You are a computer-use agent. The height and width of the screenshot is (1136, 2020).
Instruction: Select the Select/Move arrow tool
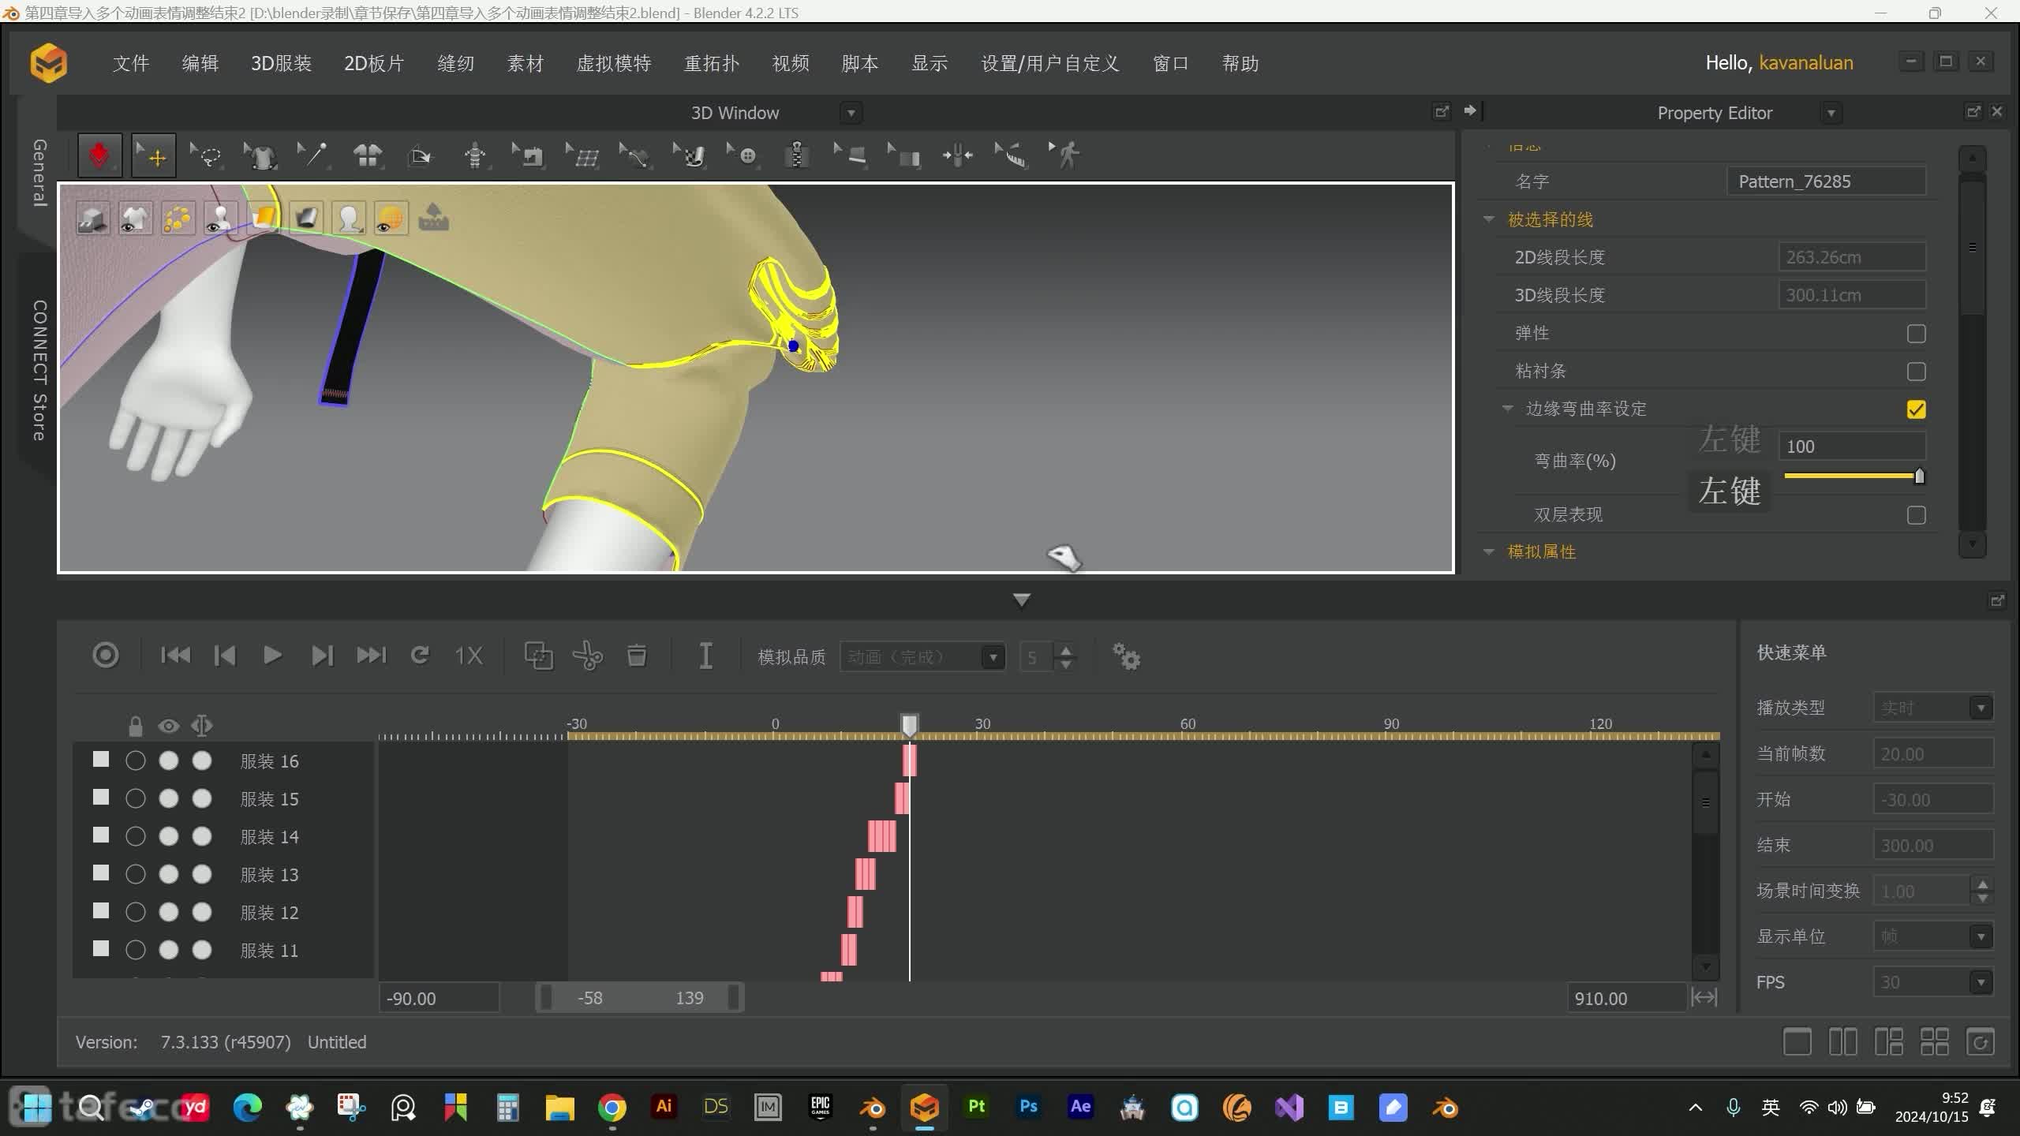(x=153, y=155)
